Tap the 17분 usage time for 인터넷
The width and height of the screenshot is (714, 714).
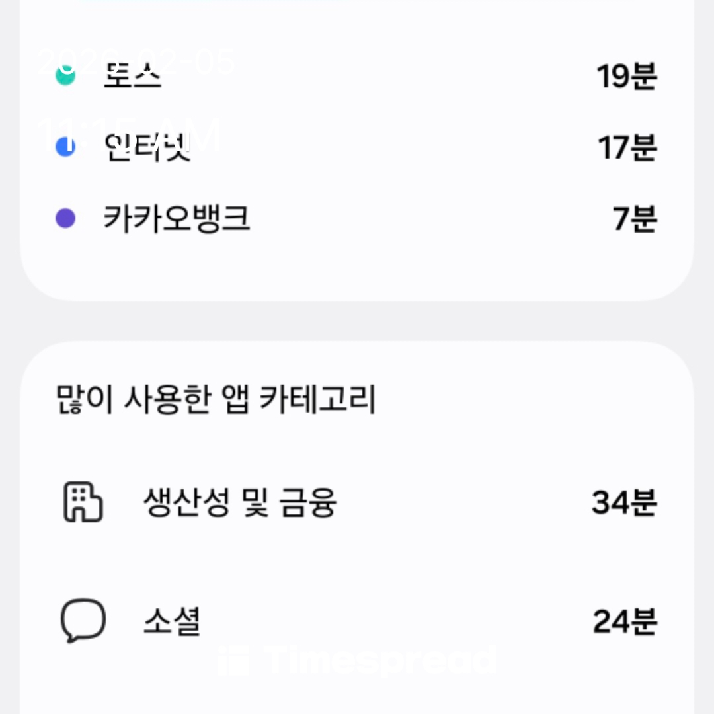(626, 147)
